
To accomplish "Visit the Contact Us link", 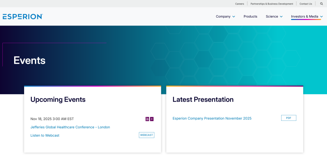I will 306,4.
